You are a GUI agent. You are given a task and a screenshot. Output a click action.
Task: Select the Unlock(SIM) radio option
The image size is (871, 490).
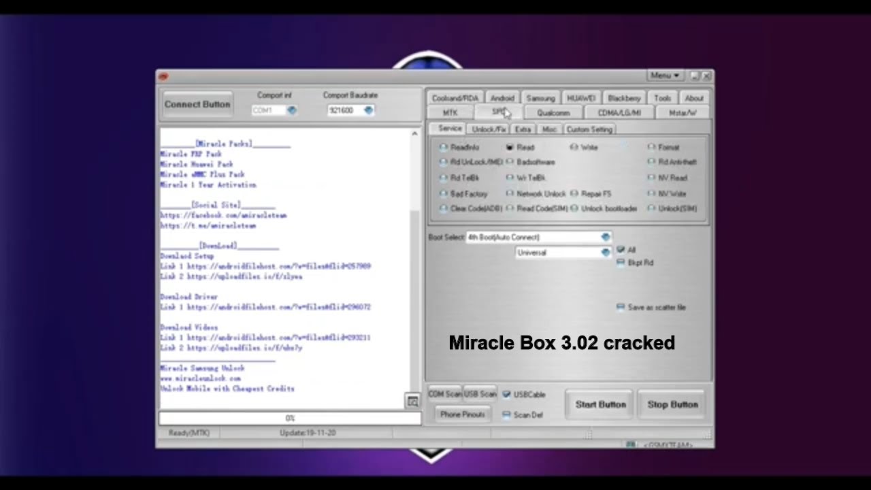tap(672, 208)
